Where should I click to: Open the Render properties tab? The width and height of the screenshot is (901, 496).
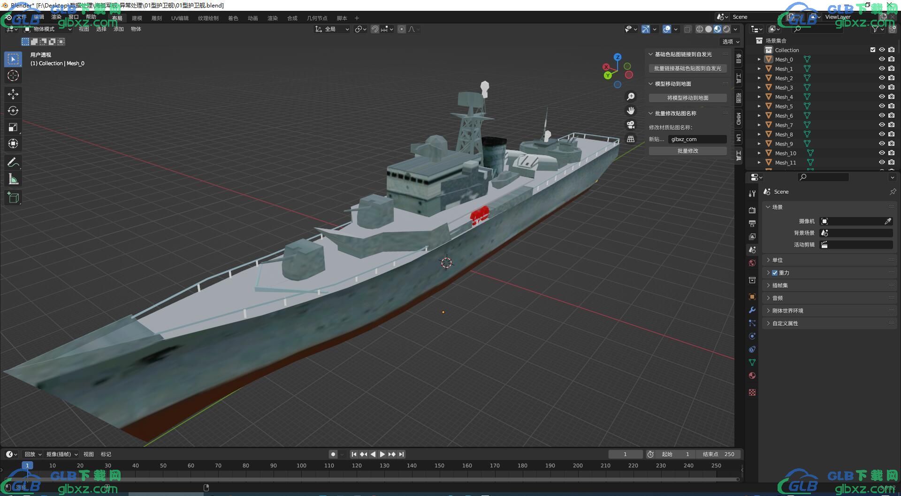(752, 210)
